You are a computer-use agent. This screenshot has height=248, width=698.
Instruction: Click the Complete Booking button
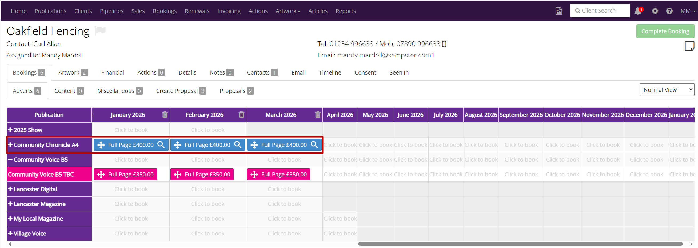click(x=665, y=31)
